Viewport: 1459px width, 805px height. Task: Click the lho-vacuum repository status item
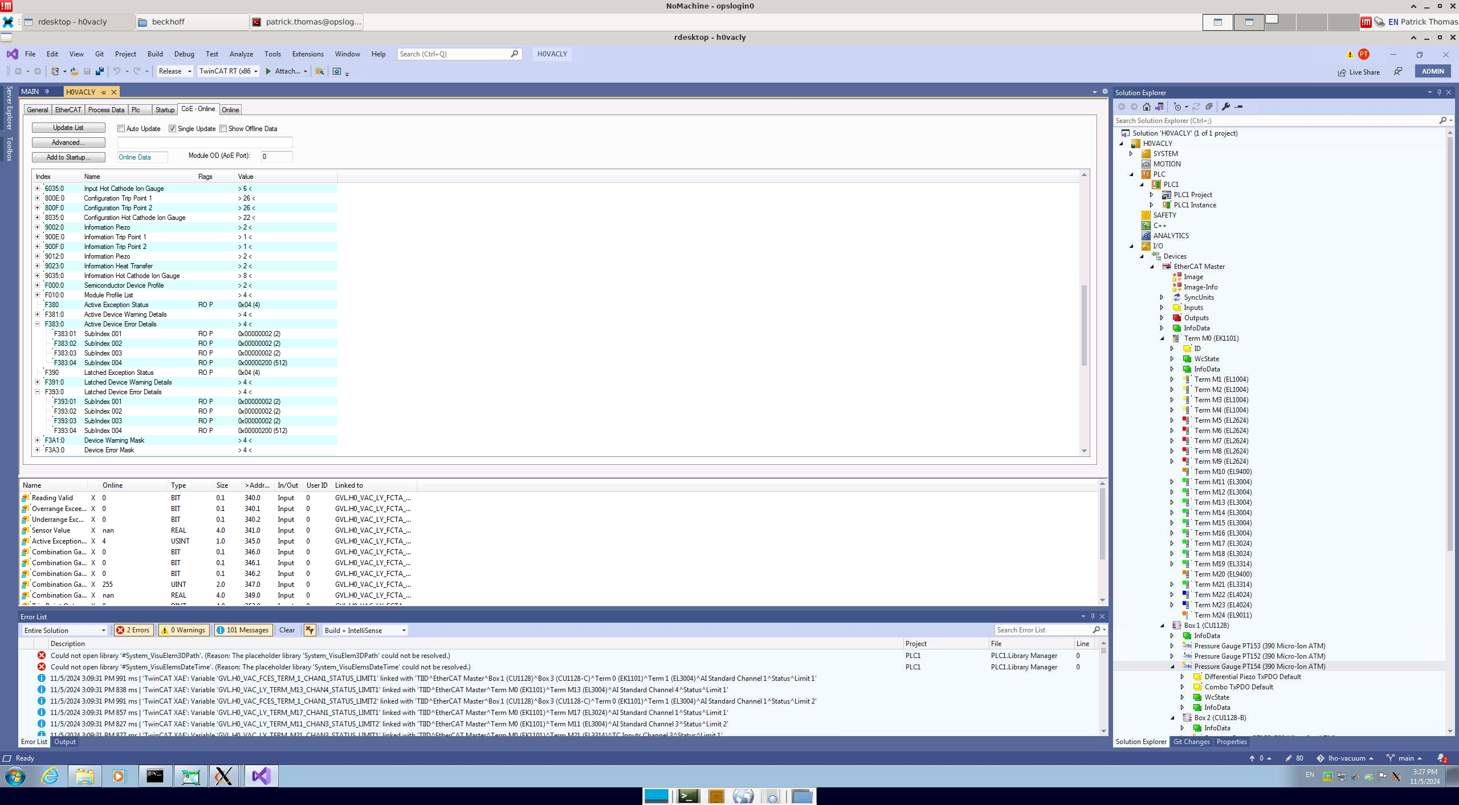tap(1345, 758)
